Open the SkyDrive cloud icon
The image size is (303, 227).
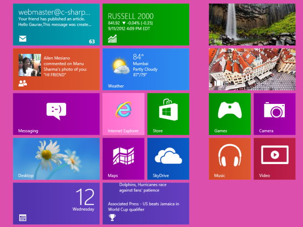[168, 155]
